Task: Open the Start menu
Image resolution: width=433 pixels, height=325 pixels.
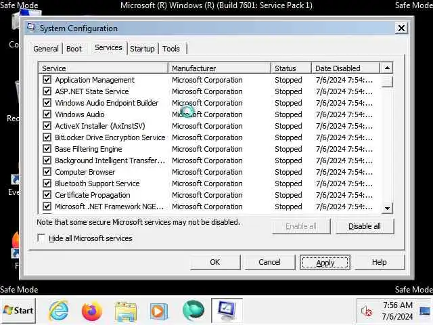Action: pyautogui.click(x=19, y=310)
